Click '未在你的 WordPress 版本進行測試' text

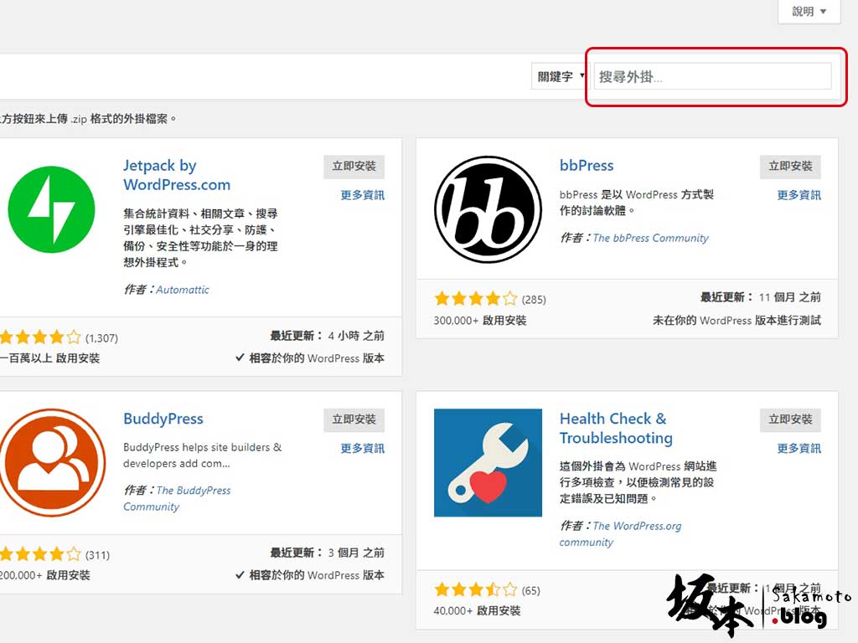(x=737, y=321)
